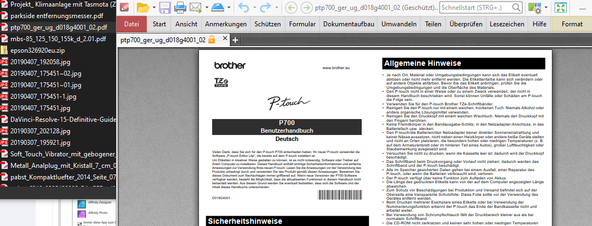Open the Anmerkungen ribbon tab
The image size is (592, 226).
(226, 24)
